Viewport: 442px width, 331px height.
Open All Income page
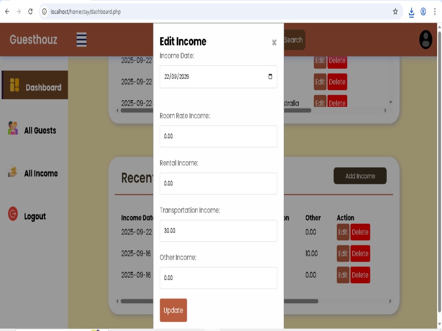point(41,173)
